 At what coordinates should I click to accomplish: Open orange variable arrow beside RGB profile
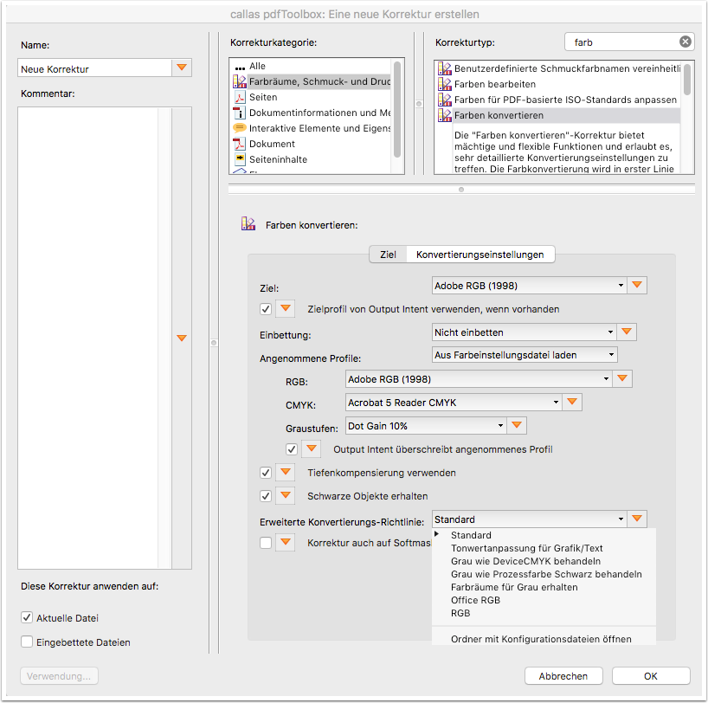point(622,378)
